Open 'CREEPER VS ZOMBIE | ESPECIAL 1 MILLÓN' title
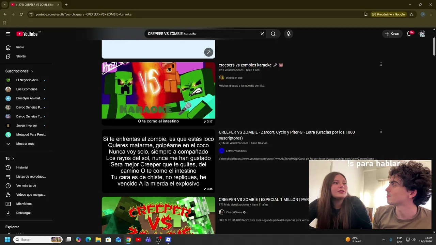 click(x=264, y=199)
